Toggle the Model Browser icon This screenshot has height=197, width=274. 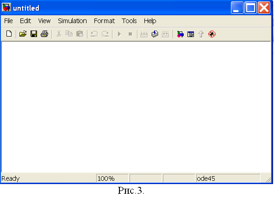tap(191, 34)
